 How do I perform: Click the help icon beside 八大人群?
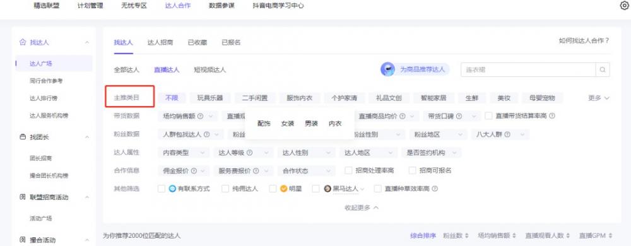pos(507,134)
